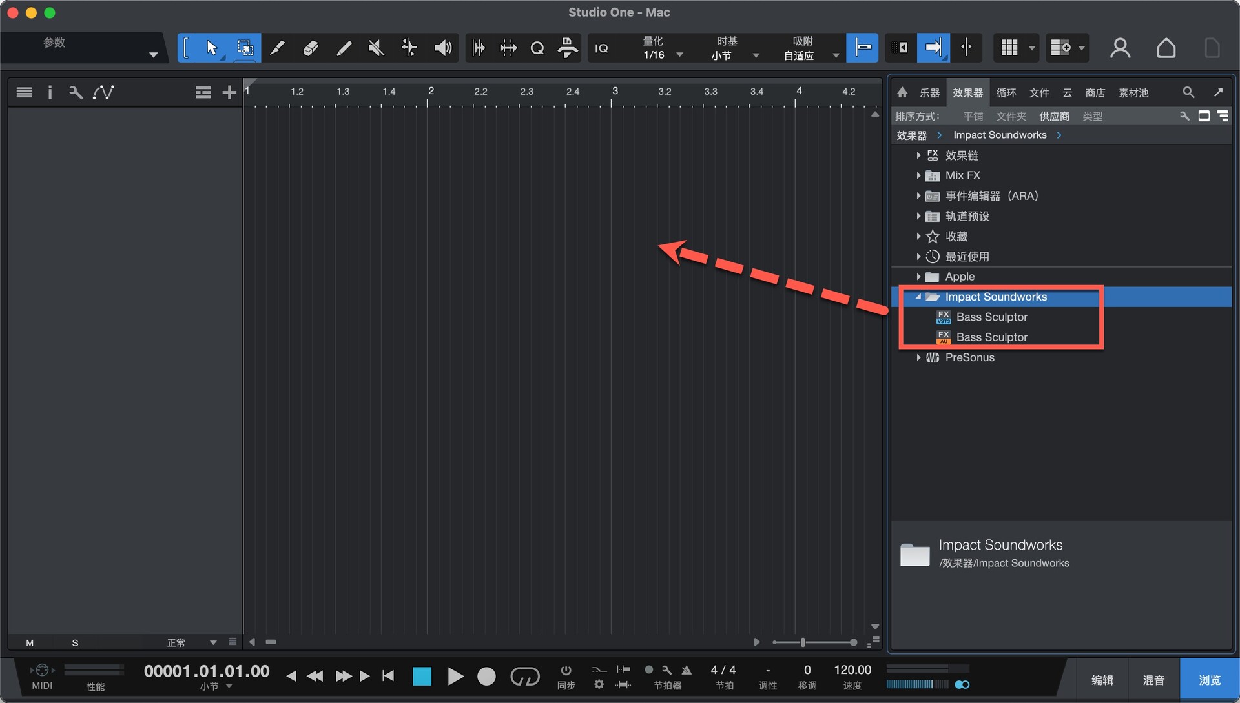The height and width of the screenshot is (703, 1240).
Task: Expand the 轨道预设 folder
Action: (x=918, y=216)
